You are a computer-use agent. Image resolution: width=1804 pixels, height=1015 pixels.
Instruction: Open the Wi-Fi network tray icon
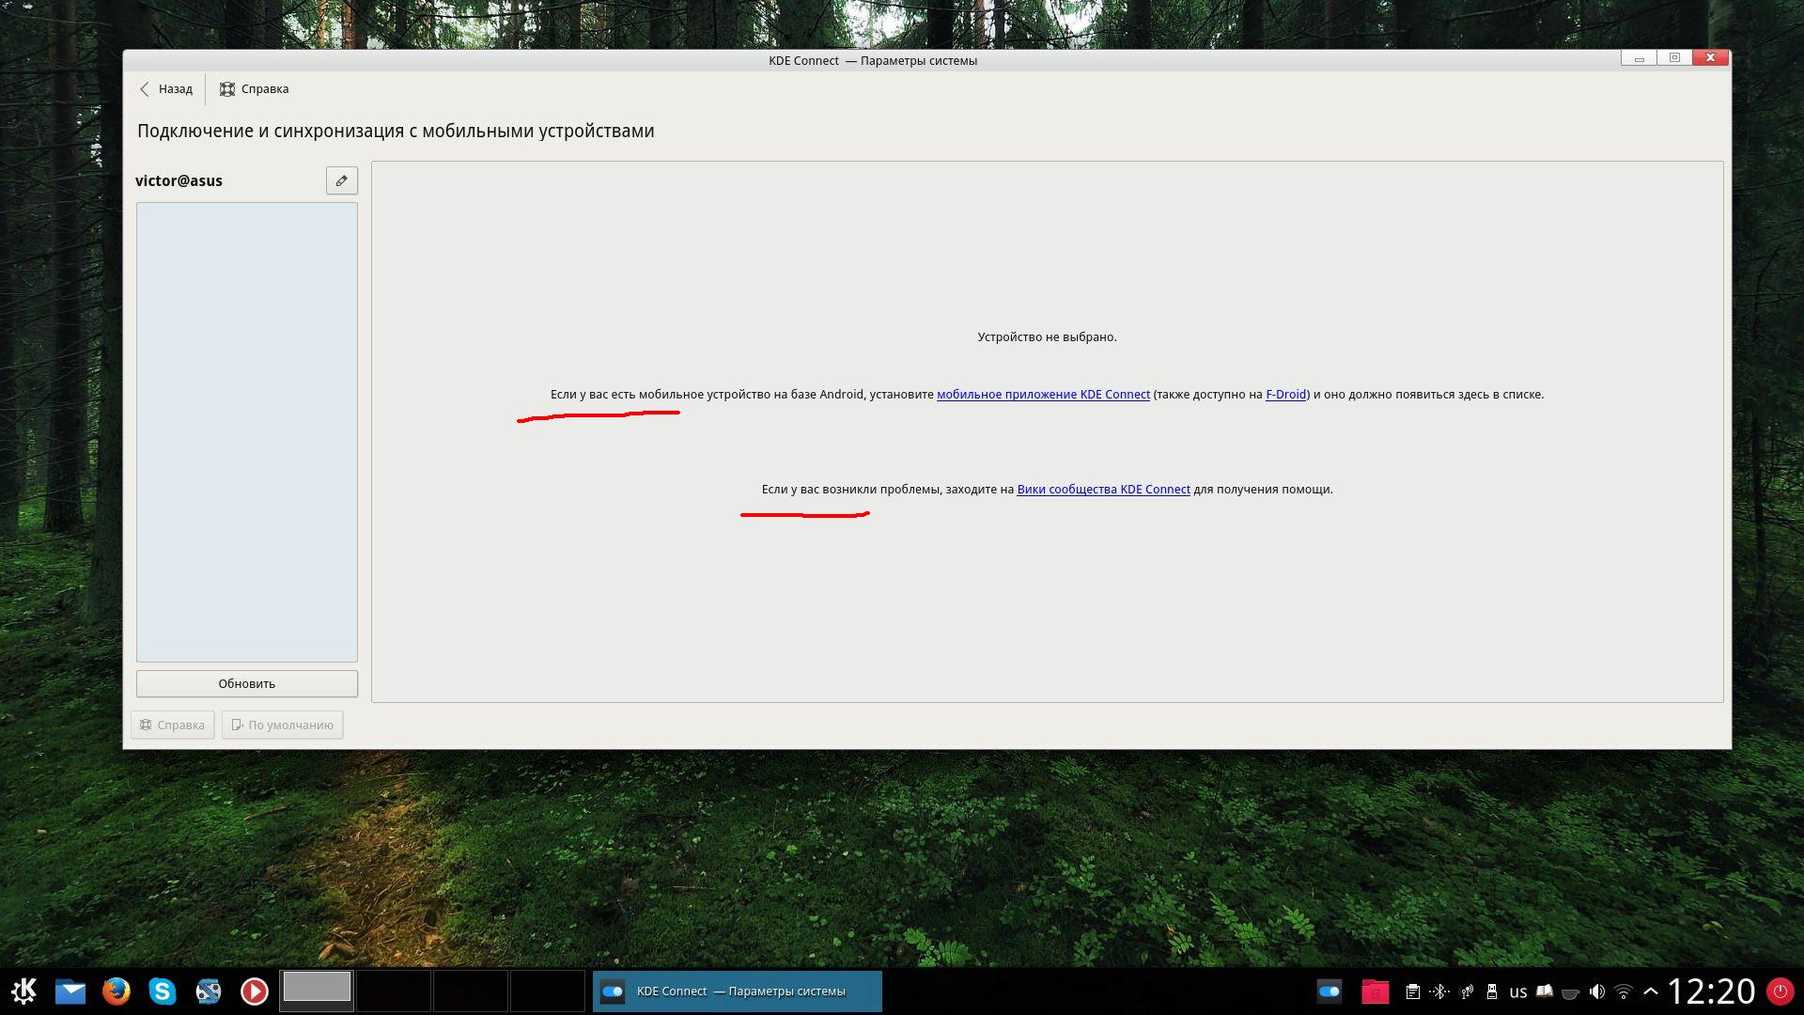(1624, 992)
